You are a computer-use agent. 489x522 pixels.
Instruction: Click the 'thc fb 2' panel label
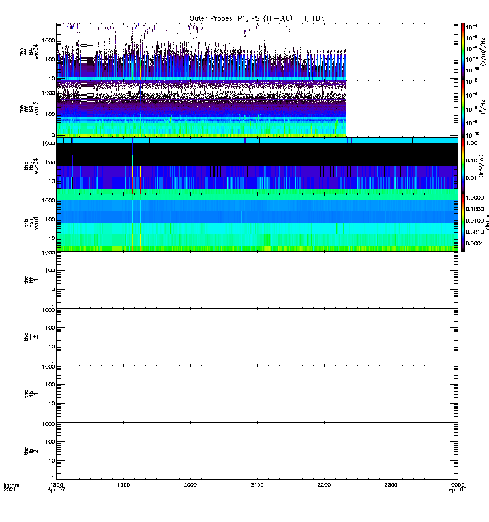[x=31, y=451]
